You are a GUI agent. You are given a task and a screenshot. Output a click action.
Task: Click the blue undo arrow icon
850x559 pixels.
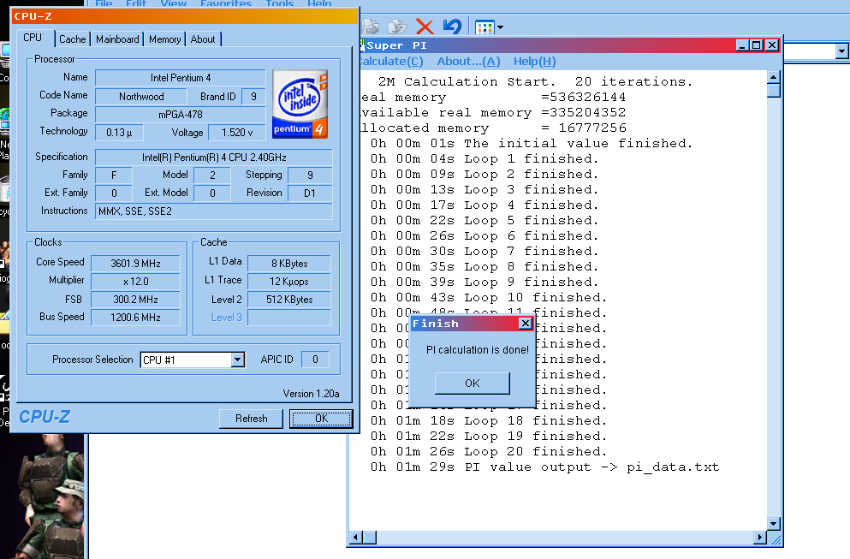click(452, 27)
